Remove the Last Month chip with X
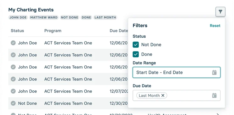Screen dimensions: 234x115 [163, 95]
